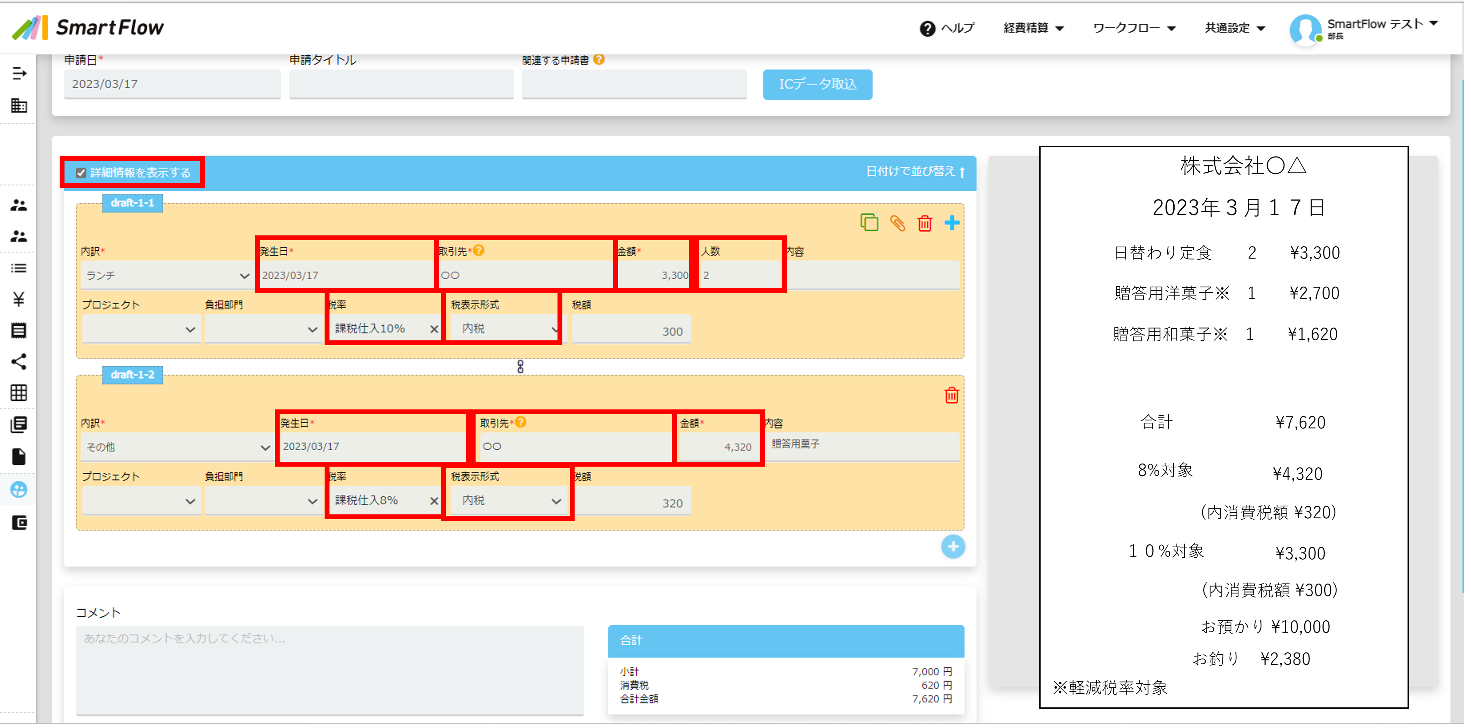Click the copy icon on draft-1-1

(x=869, y=222)
